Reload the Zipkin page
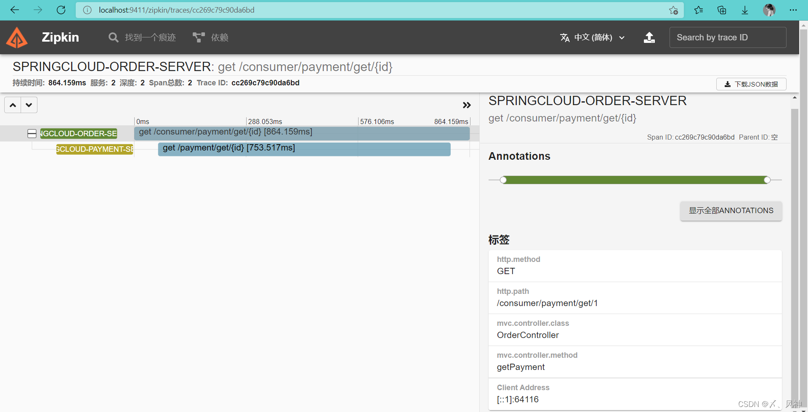The image size is (808, 412). click(x=61, y=10)
